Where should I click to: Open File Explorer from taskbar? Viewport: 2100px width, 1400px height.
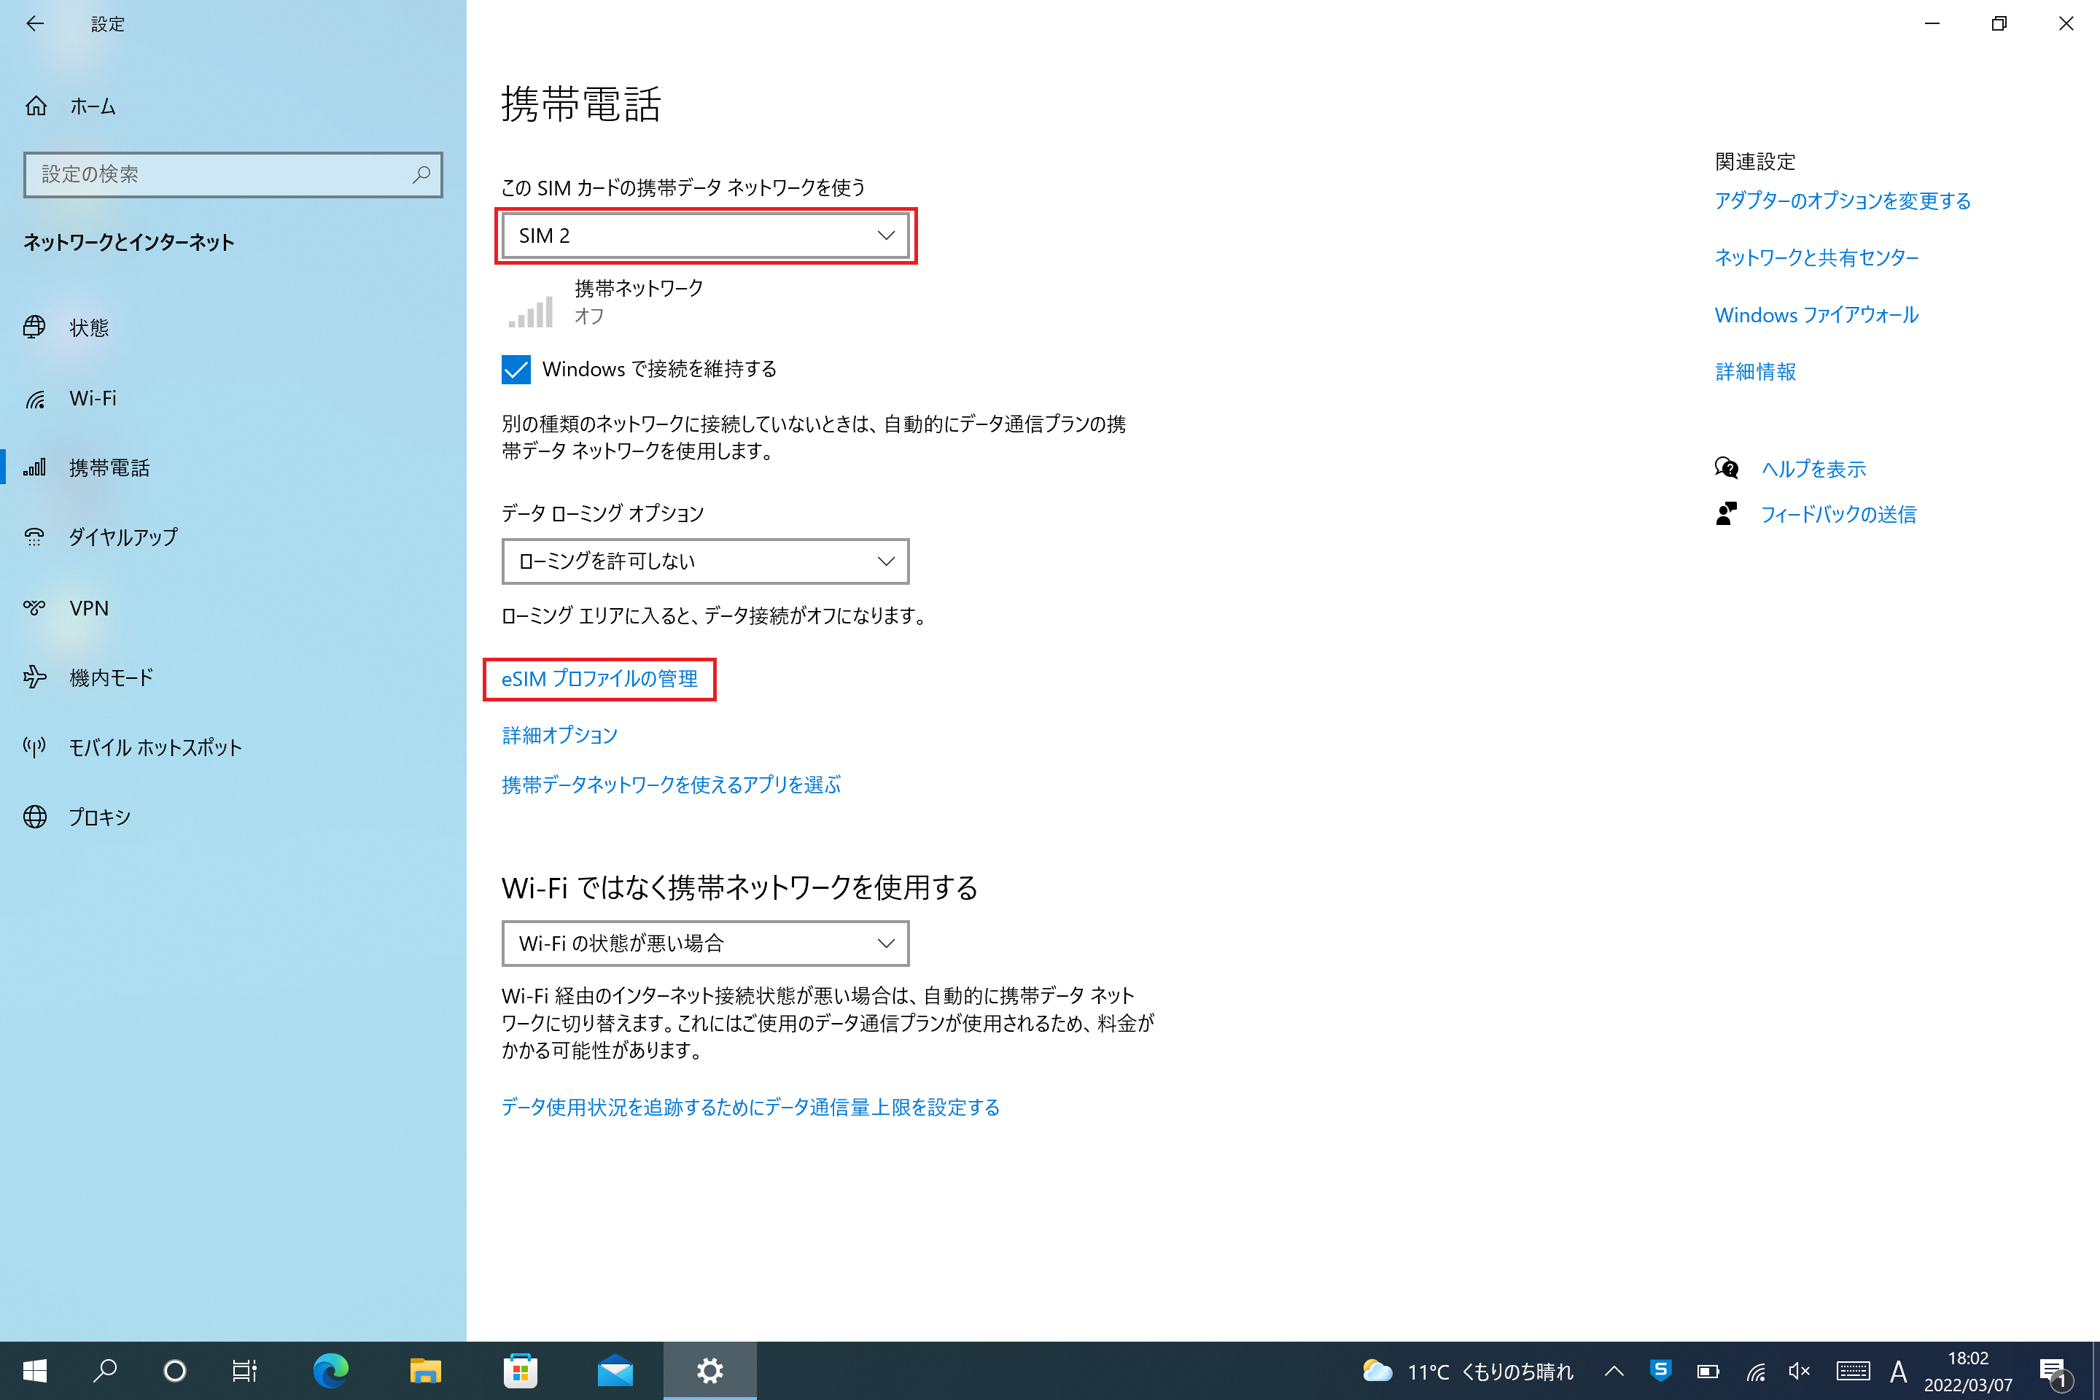[x=426, y=1371]
